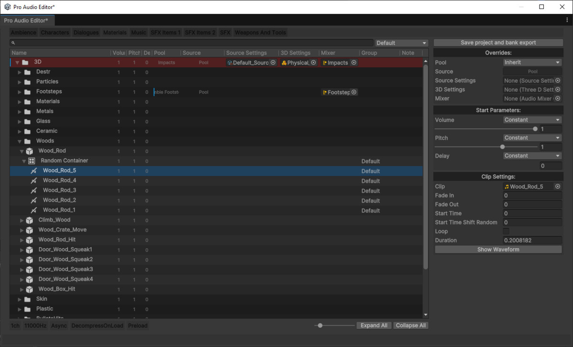Viewport: 573px width, 347px height.
Task: Toggle the Preload option
Action: 138,326
